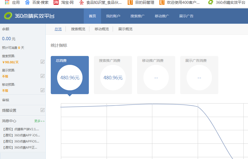This screenshot has width=248, height=159.
Task: Select the 总消费 metric card
Action: tap(70, 75)
